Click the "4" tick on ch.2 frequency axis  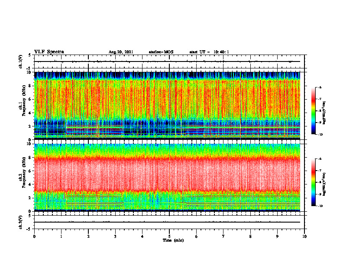pyautogui.click(x=30, y=184)
